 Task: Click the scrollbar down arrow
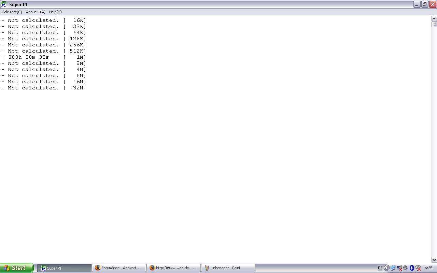click(x=434, y=260)
